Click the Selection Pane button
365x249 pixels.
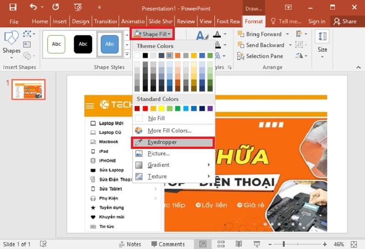point(260,56)
